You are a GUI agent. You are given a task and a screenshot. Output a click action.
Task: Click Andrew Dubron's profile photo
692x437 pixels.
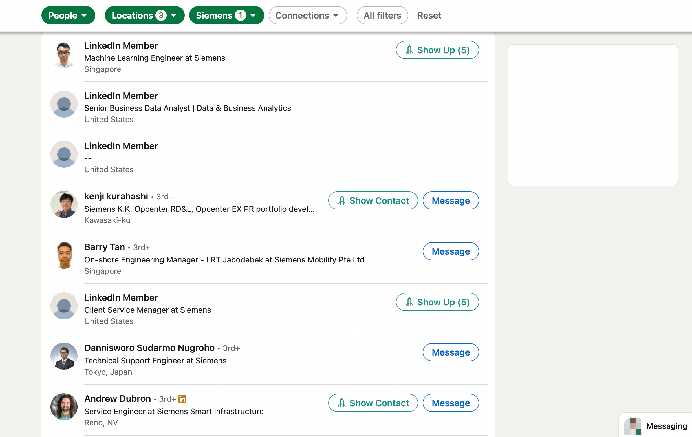tap(64, 407)
